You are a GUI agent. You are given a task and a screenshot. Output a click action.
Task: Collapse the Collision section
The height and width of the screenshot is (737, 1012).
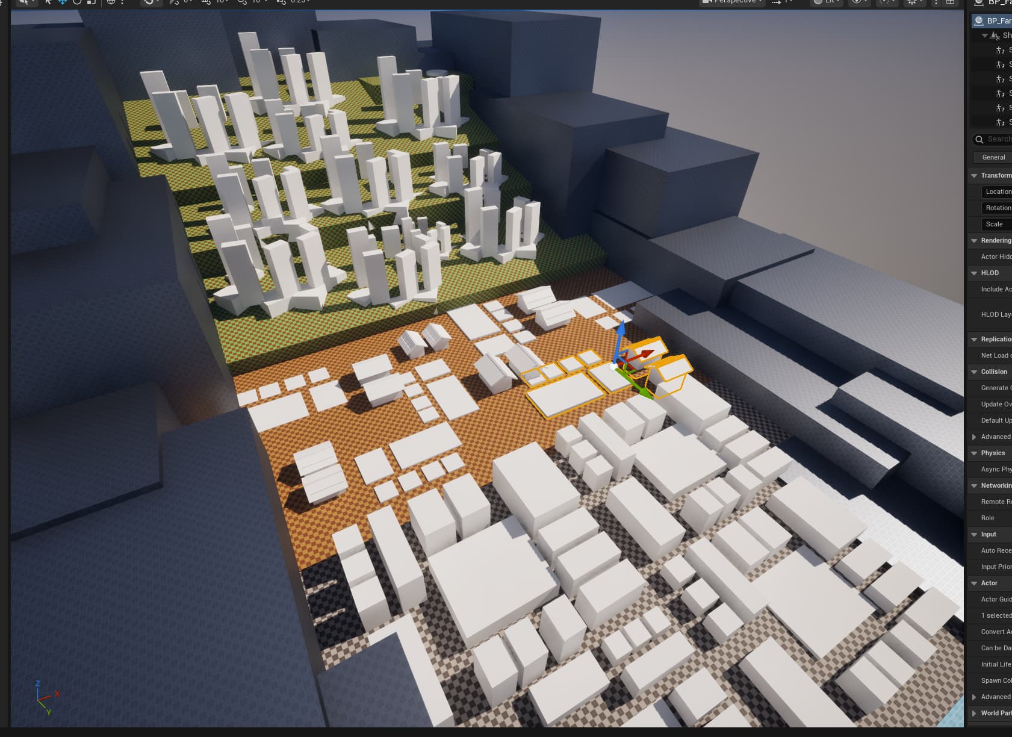(974, 372)
